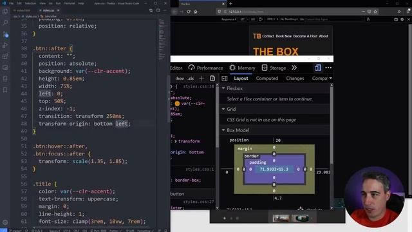The height and width of the screenshot is (232, 412).
Task: Add new CSS rule plus icon
Action: [x=201, y=79]
